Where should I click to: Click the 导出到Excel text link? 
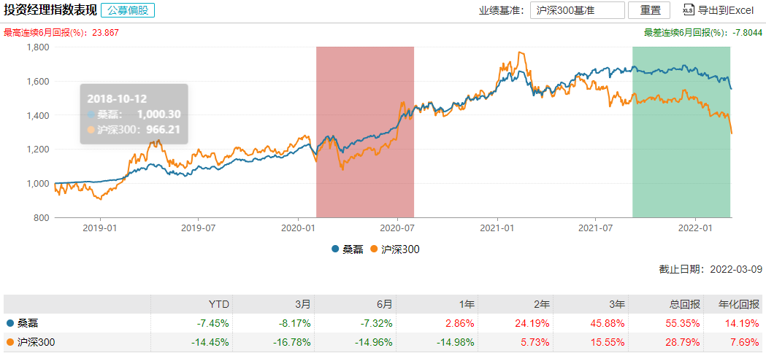(x=725, y=10)
